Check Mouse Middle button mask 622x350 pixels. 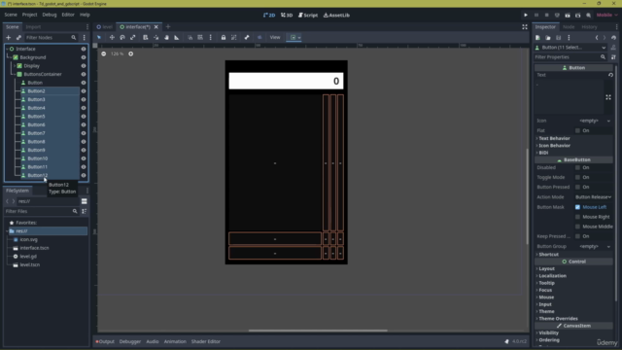point(577,227)
